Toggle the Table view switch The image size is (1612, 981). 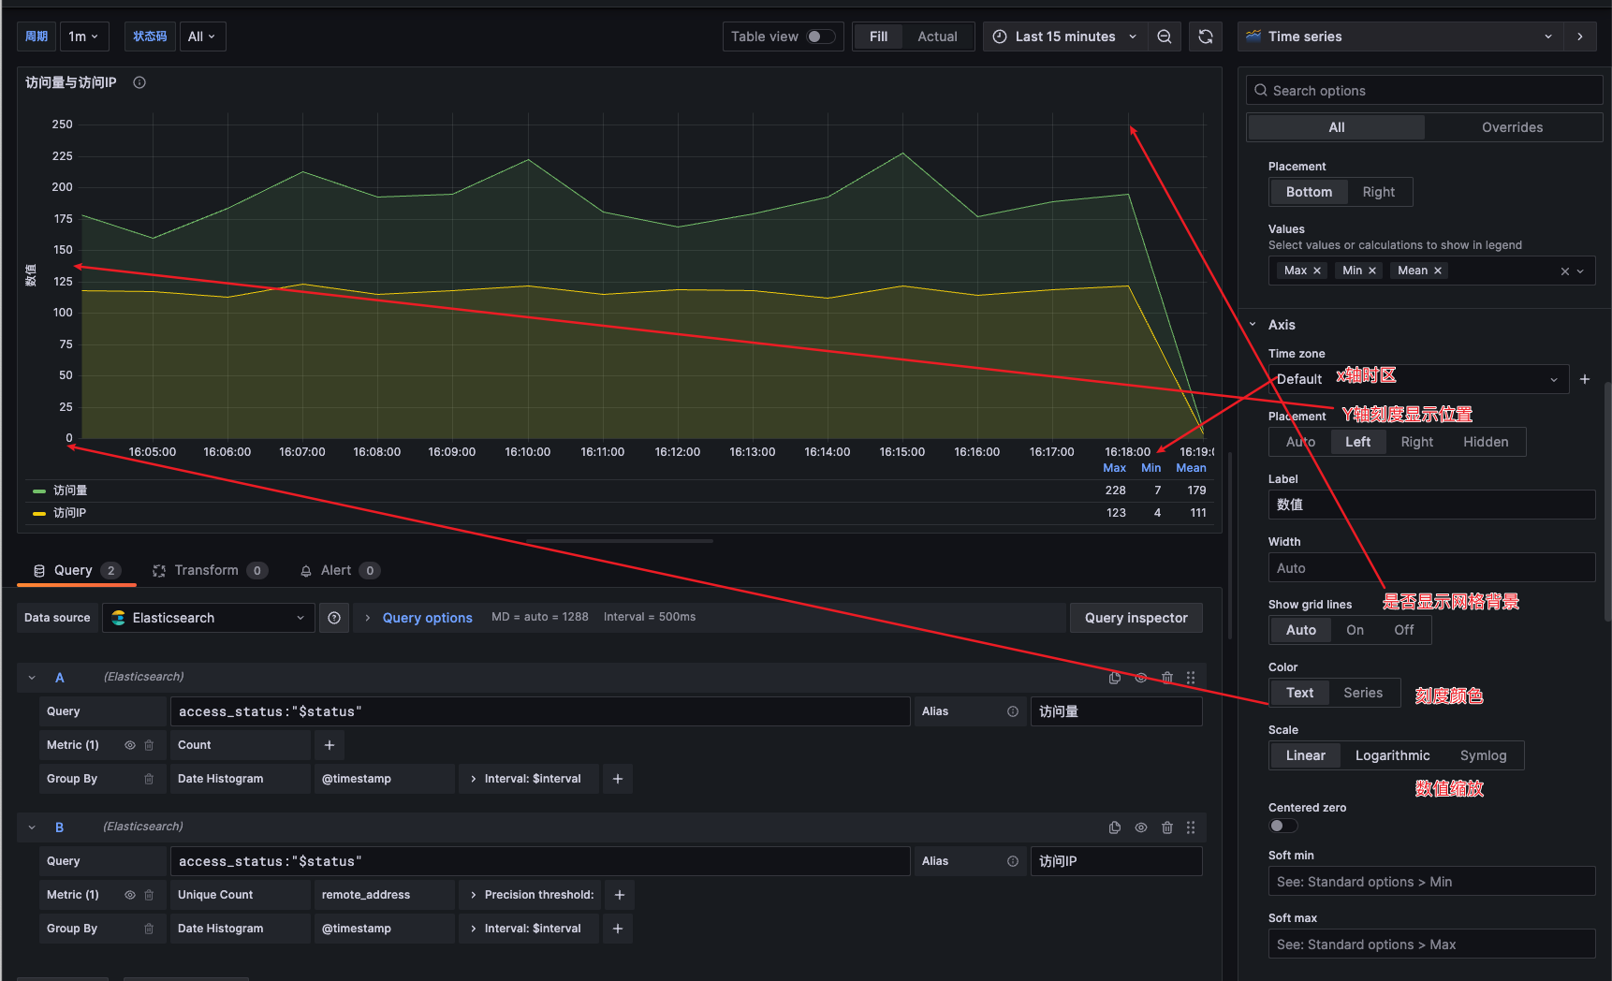(820, 37)
